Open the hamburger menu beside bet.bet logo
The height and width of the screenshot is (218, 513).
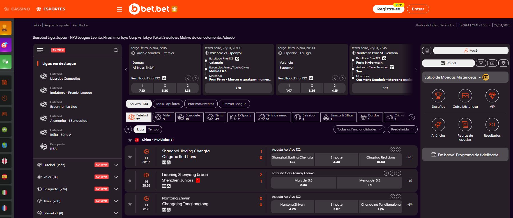[119, 9]
